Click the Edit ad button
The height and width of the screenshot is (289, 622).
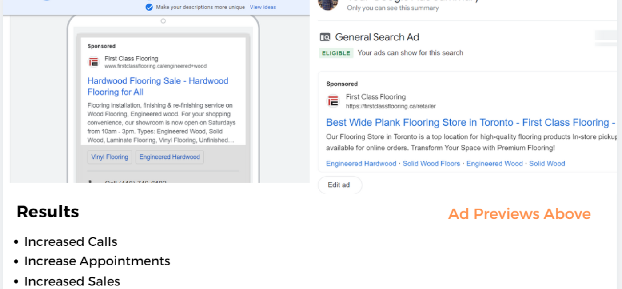[339, 185]
